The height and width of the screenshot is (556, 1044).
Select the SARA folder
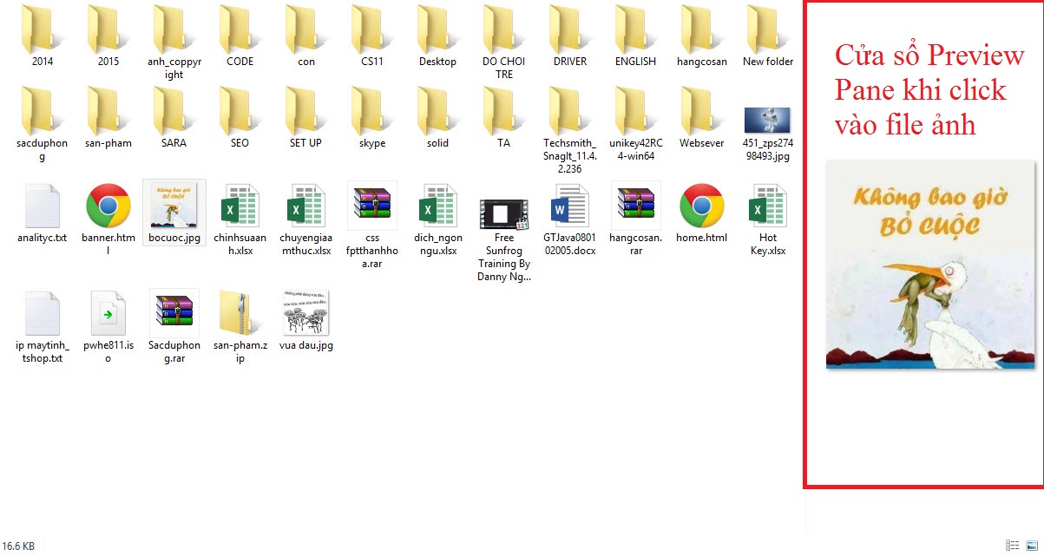click(174, 118)
